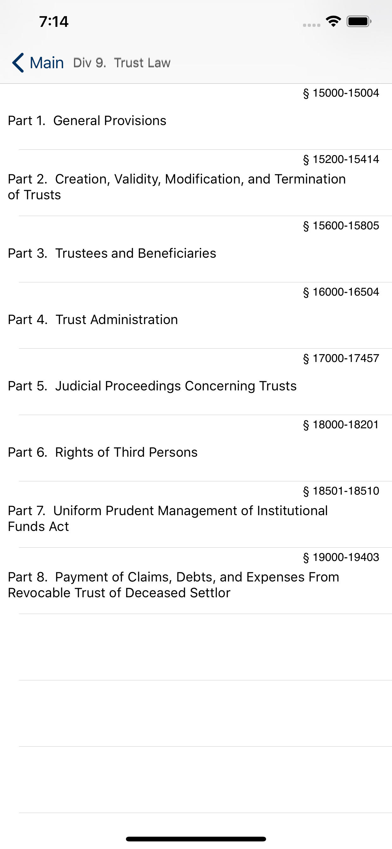Image resolution: width=392 pixels, height=849 pixels.
Task: Tap section range § 15000-15004
Action: (341, 93)
